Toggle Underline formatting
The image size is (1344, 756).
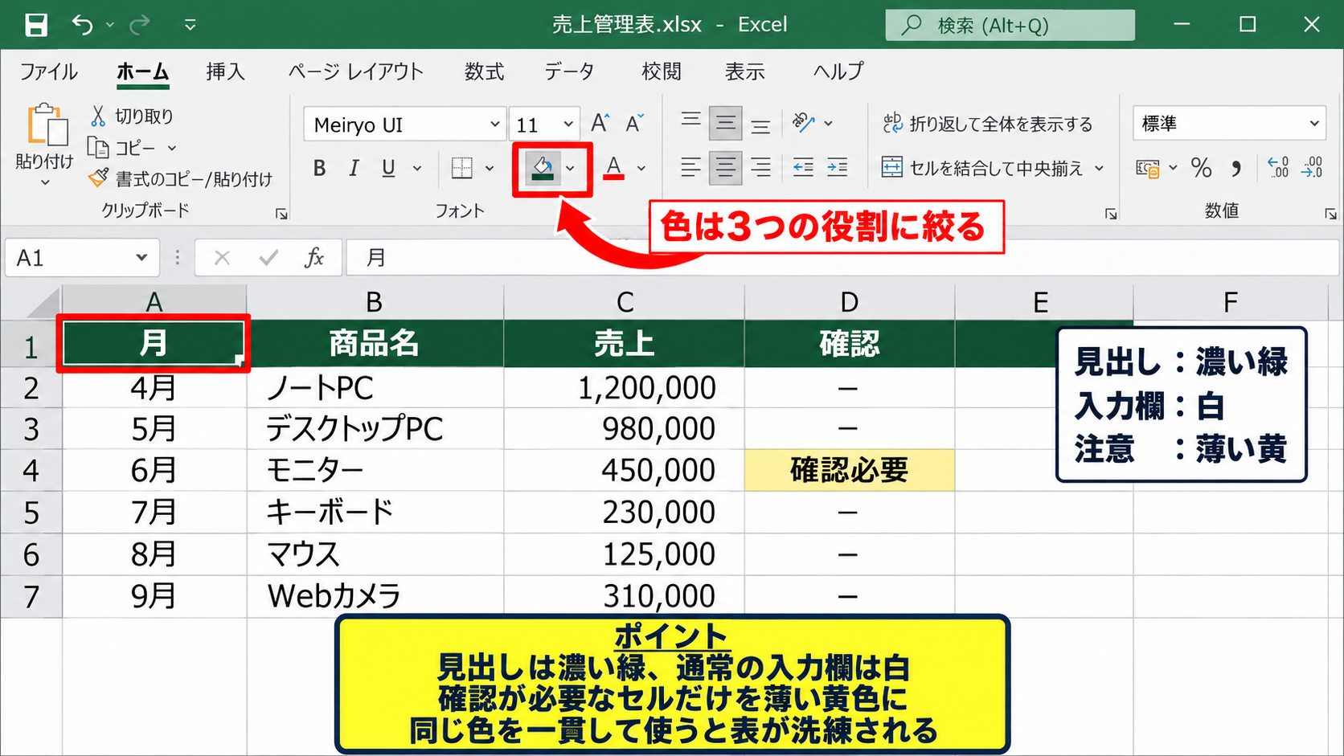point(388,168)
